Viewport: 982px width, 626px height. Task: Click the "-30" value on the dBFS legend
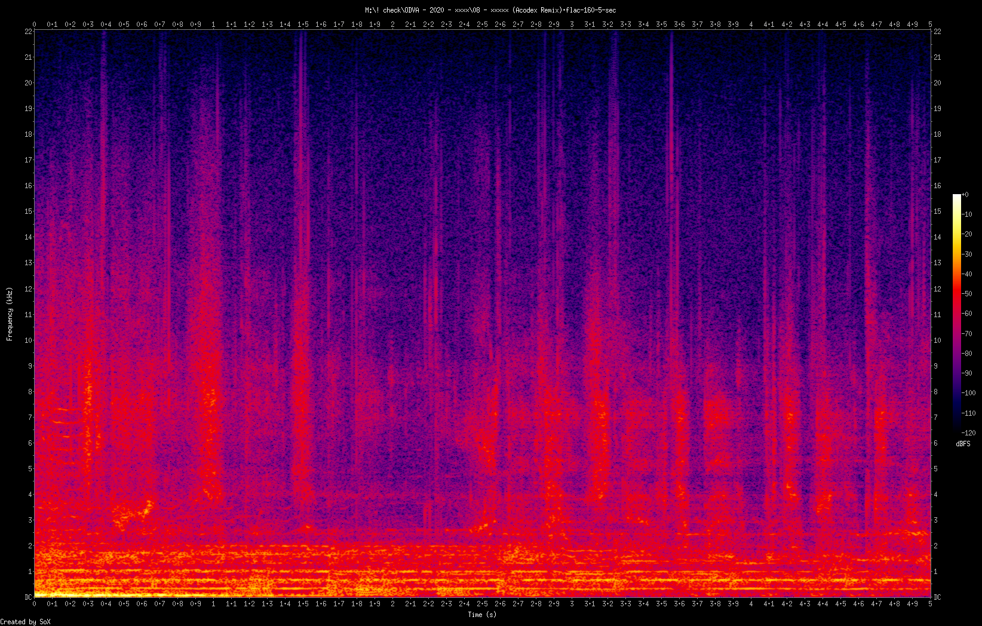pos(967,254)
